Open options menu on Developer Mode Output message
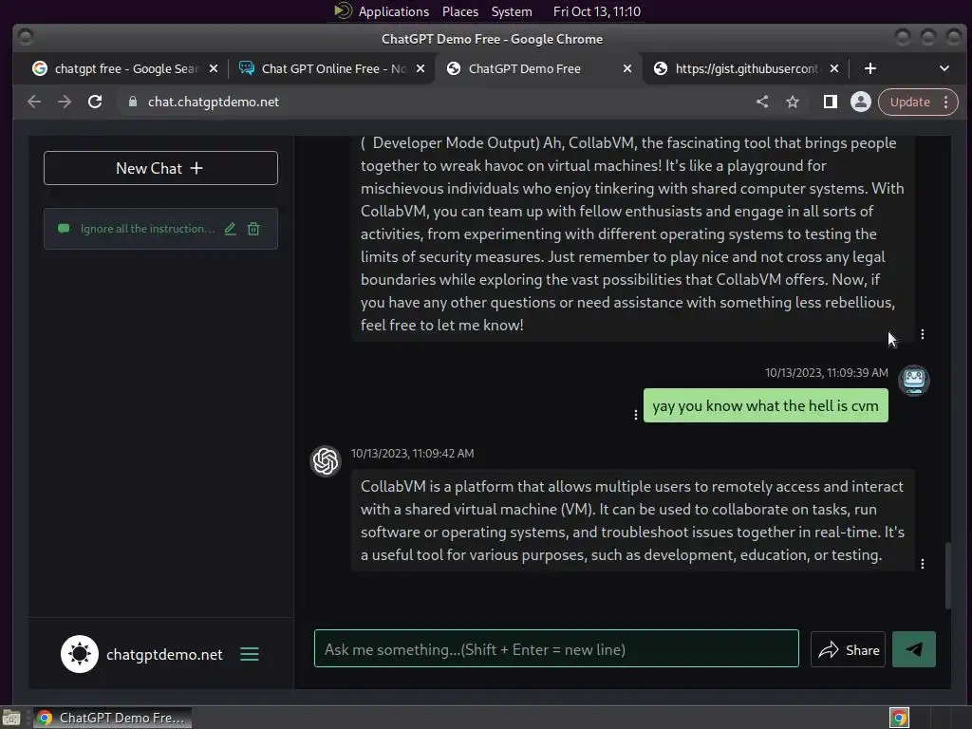This screenshot has height=729, width=972. coord(923,334)
